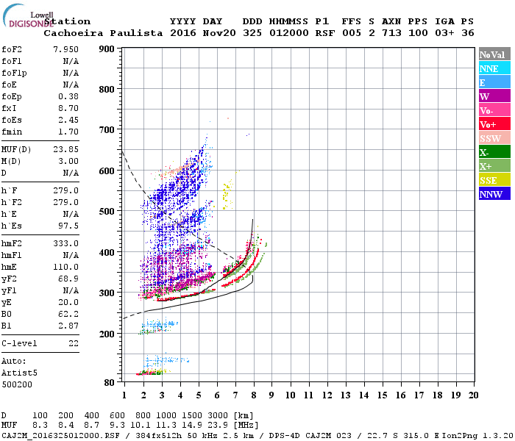Click the hmE value 110.0
The width and height of the screenshot is (515, 441).
(65, 267)
